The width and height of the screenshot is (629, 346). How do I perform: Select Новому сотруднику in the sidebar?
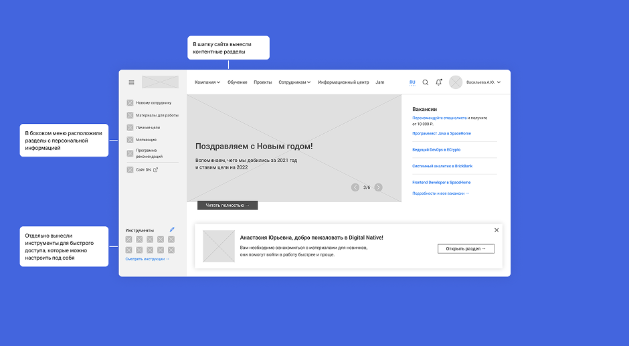point(153,103)
